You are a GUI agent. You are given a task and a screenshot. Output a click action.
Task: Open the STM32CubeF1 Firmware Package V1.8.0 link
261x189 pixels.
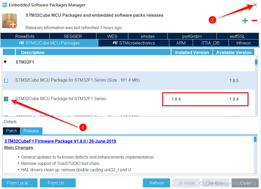[x=60, y=141]
